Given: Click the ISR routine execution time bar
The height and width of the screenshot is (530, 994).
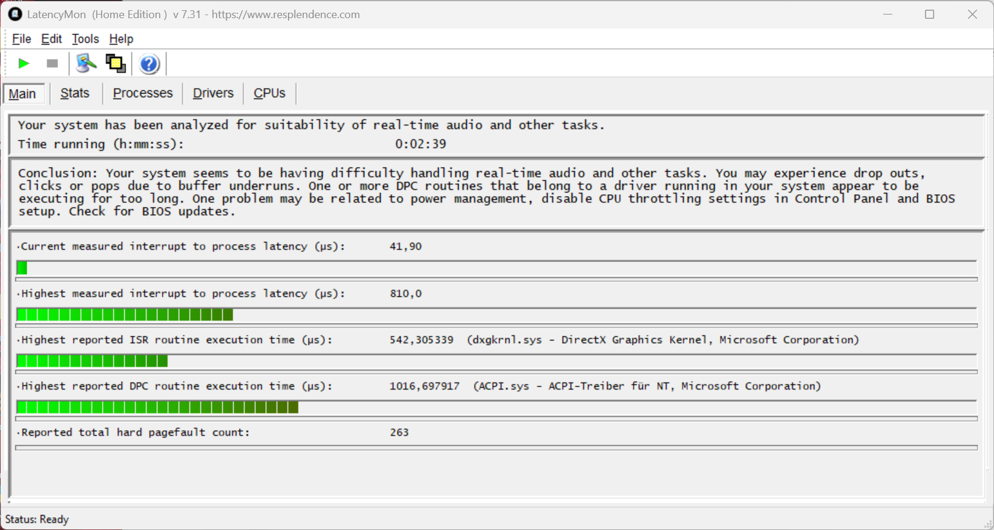Looking at the screenshot, I should click(x=496, y=361).
